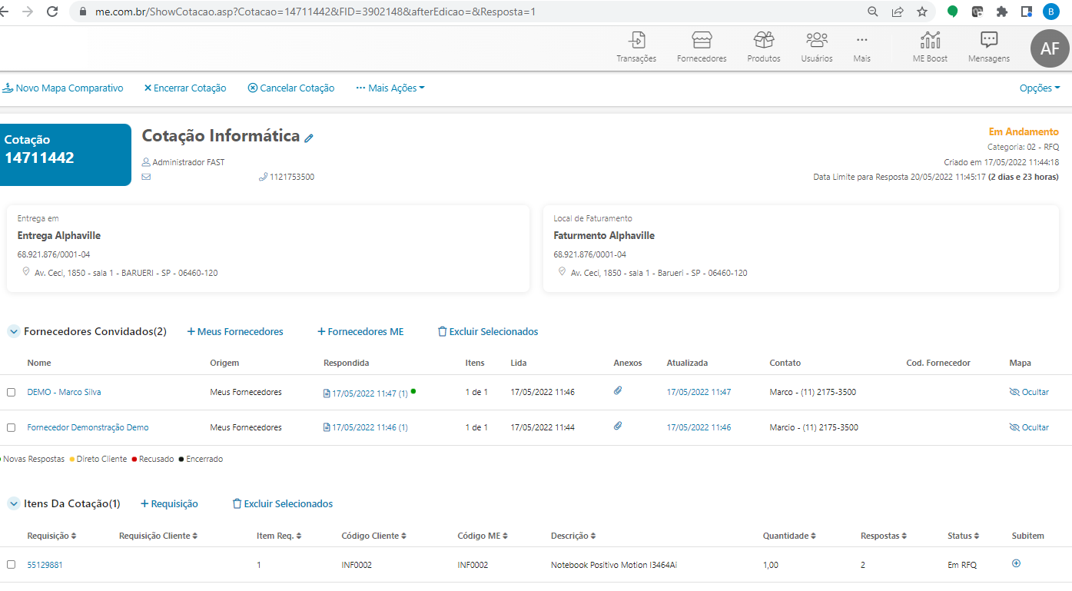Image resolution: width=1072 pixels, height=591 pixels.
Task: Open Atualizada link 17/05/2022 11:47
Action: tap(699, 392)
